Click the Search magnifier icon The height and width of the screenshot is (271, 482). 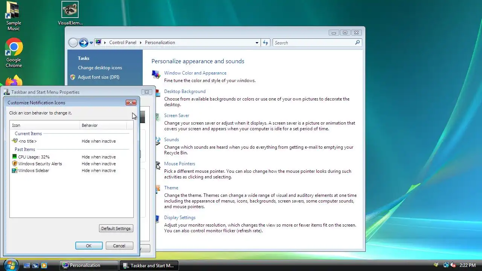(357, 43)
